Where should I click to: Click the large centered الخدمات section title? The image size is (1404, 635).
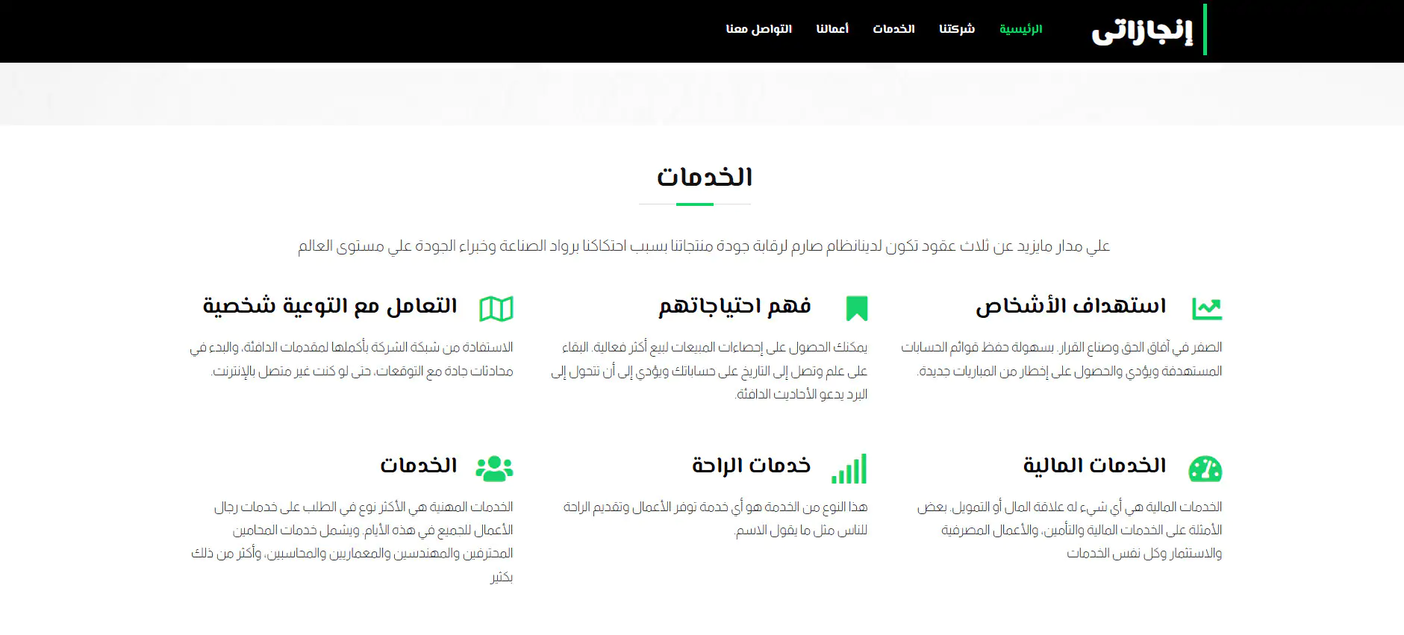click(x=704, y=178)
